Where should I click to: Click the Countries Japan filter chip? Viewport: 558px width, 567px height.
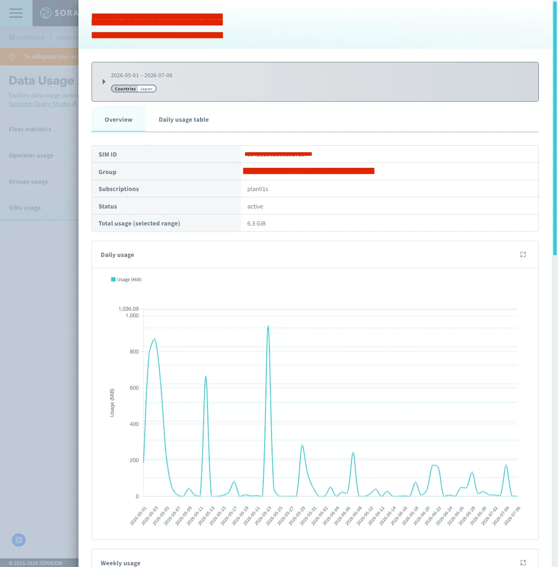pyautogui.click(x=133, y=89)
